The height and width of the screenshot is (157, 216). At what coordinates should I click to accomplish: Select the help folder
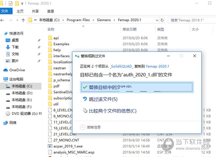(x=57, y=50)
